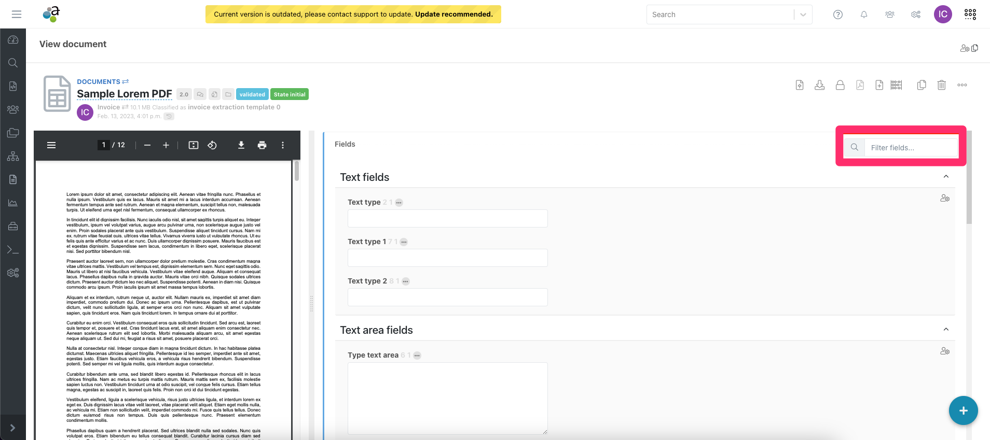This screenshot has height=440, width=990.
Task: Toggle the PDF viewer sidebar menu
Action: 51,145
